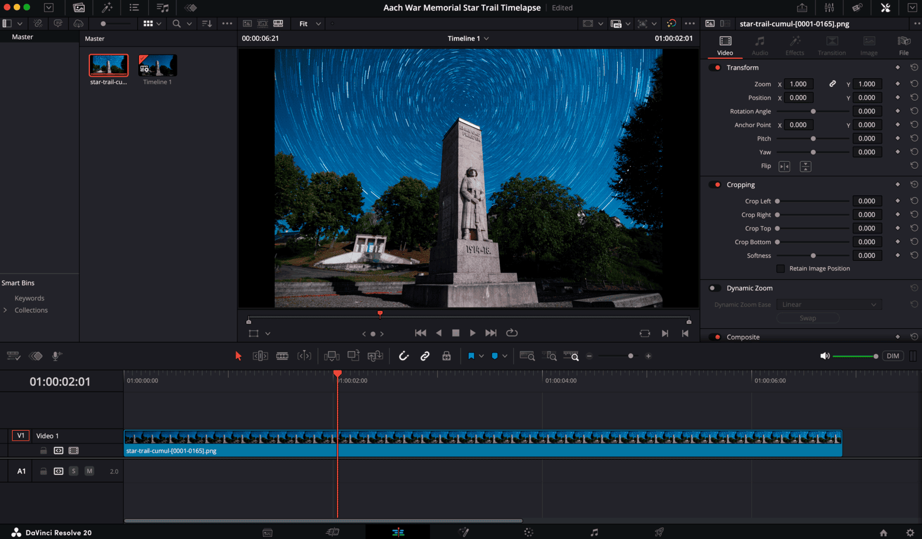Flip the clip horizontally
This screenshot has height=539, width=922.
(x=784, y=166)
